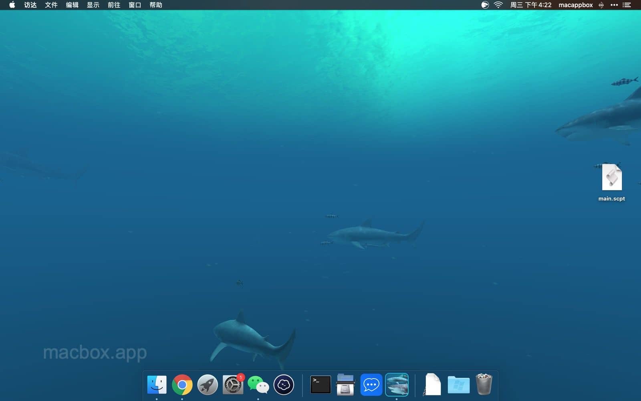Open the 访达 (Finder) menu
Screen dimensions: 641x401
pos(30,5)
